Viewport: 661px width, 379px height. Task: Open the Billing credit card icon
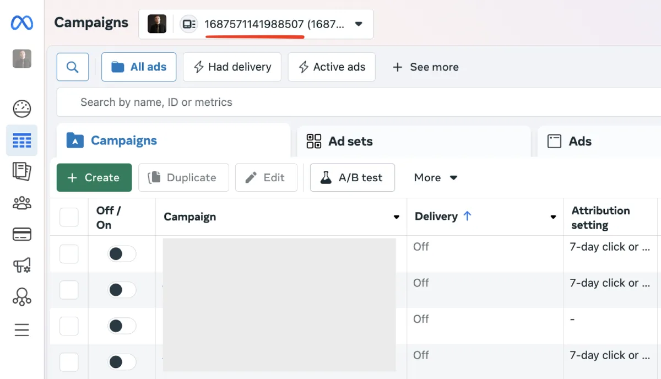[x=22, y=235]
